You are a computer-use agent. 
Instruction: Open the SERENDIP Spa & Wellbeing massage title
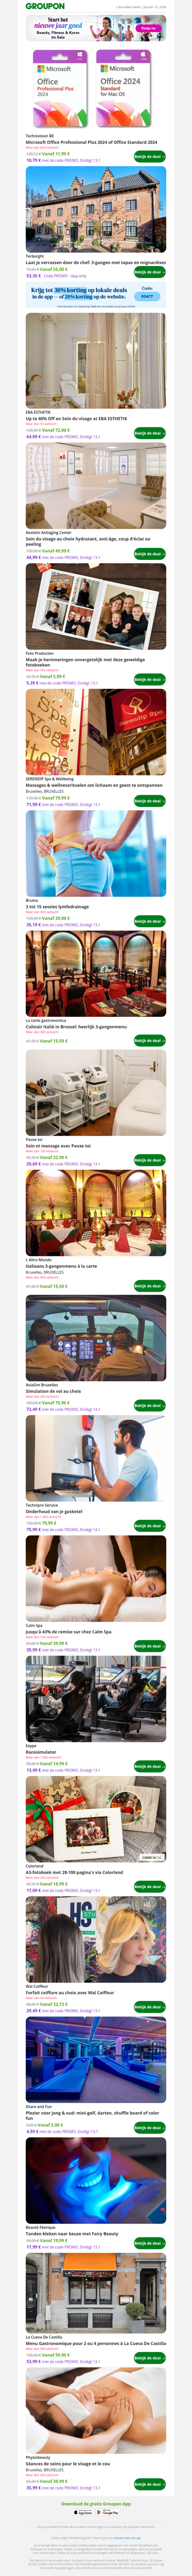click(x=94, y=785)
